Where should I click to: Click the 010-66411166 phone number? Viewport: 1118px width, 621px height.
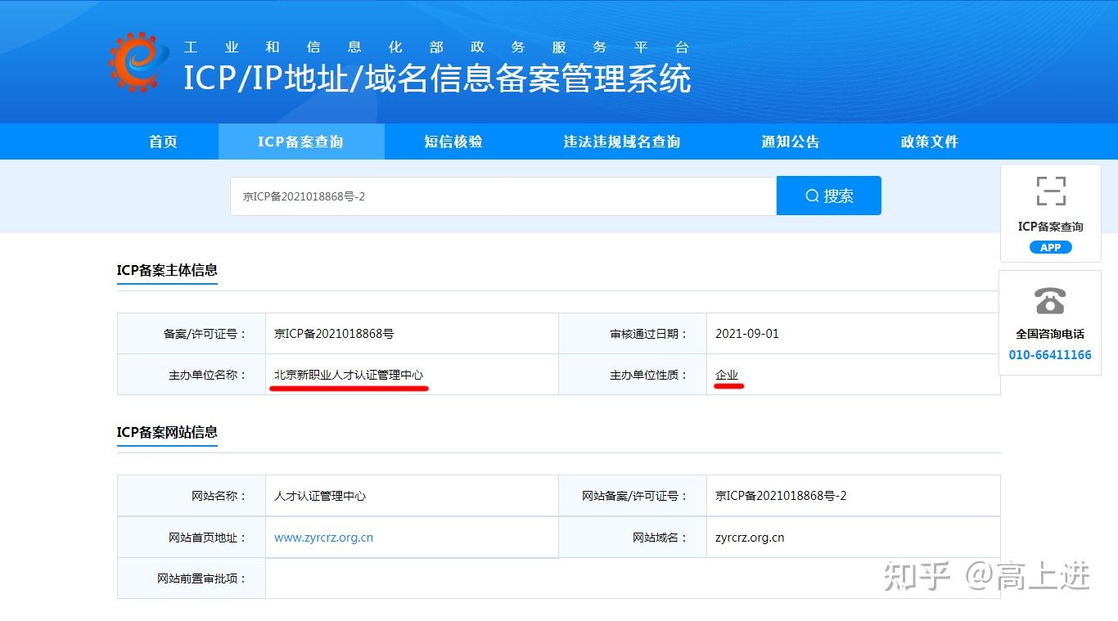click(1050, 355)
